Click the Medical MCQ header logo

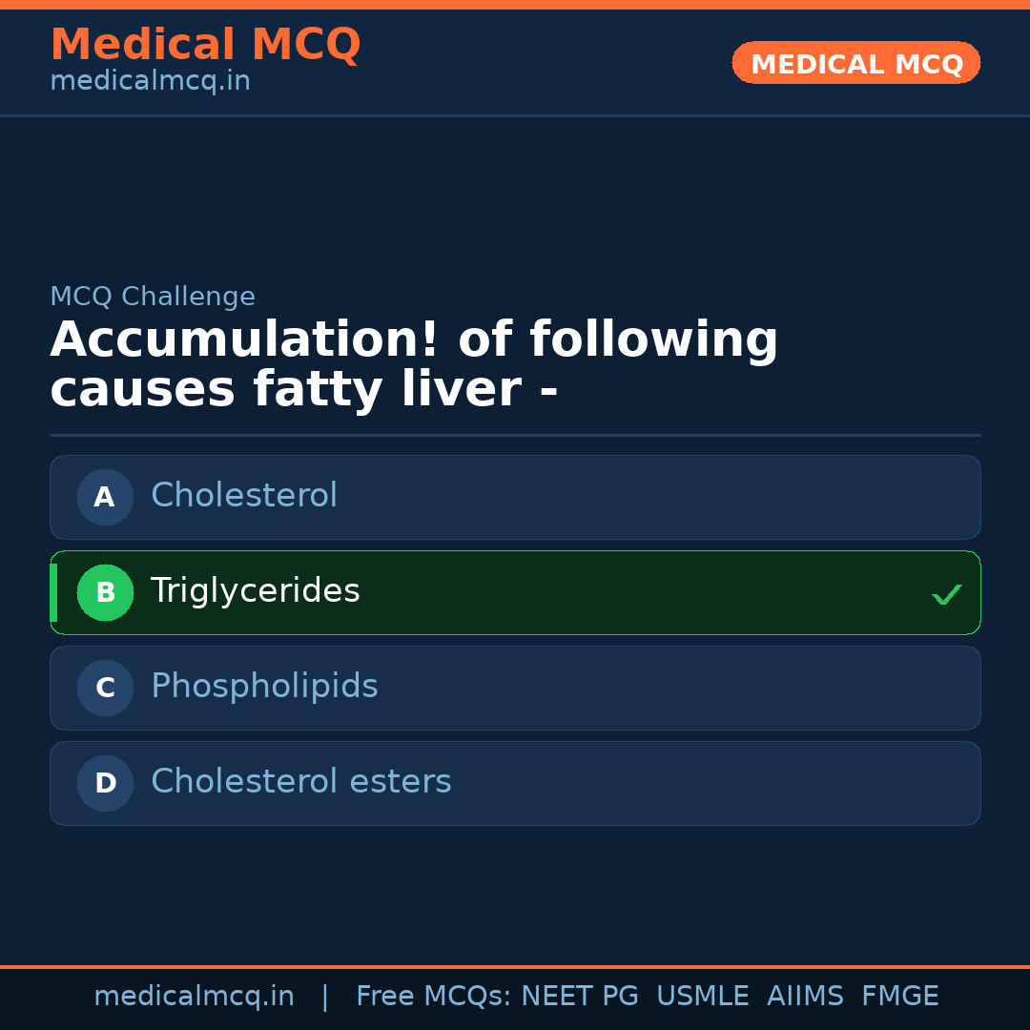coord(205,44)
